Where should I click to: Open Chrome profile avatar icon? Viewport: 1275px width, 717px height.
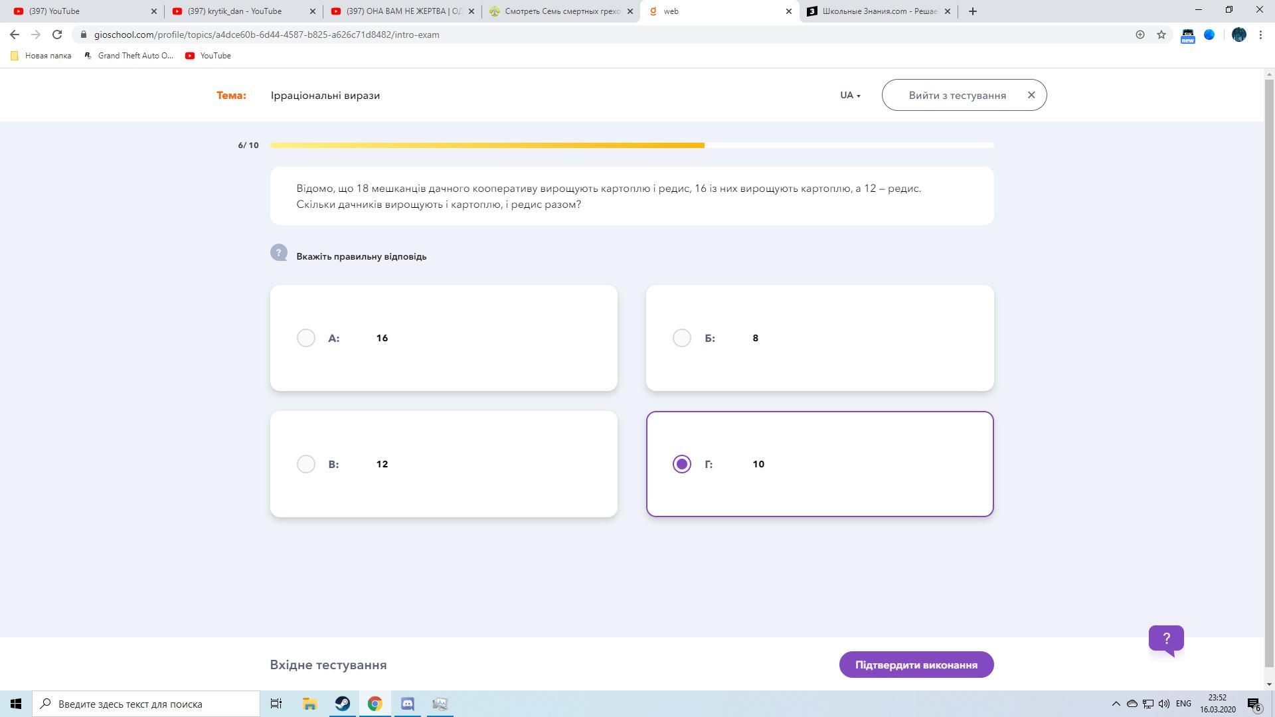click(1238, 35)
